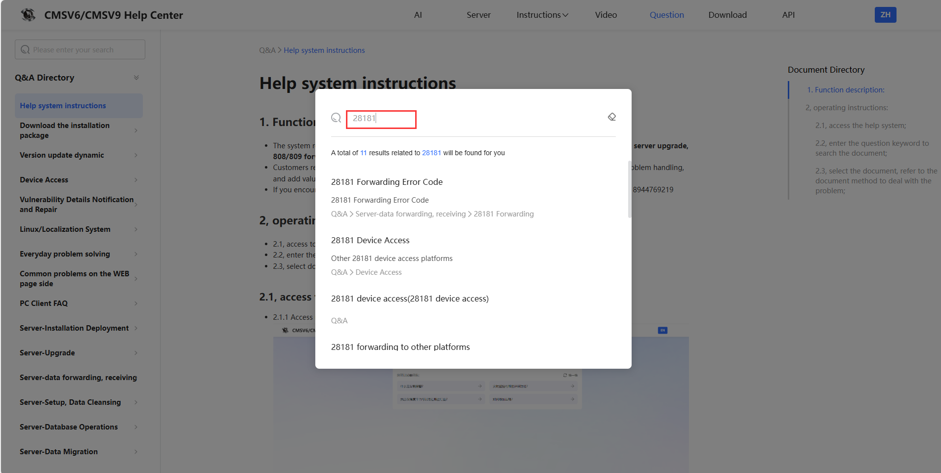Select the Video menu item
This screenshot has width=941, height=473.
coord(606,15)
